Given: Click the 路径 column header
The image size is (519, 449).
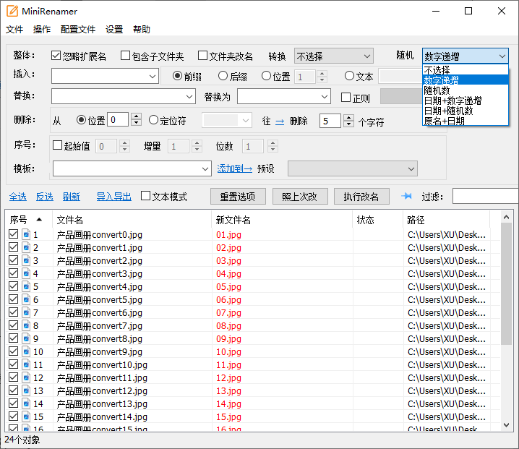Looking at the screenshot, I should 446,220.
